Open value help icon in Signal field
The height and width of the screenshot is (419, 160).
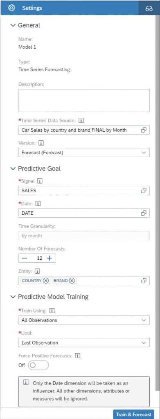144,191
